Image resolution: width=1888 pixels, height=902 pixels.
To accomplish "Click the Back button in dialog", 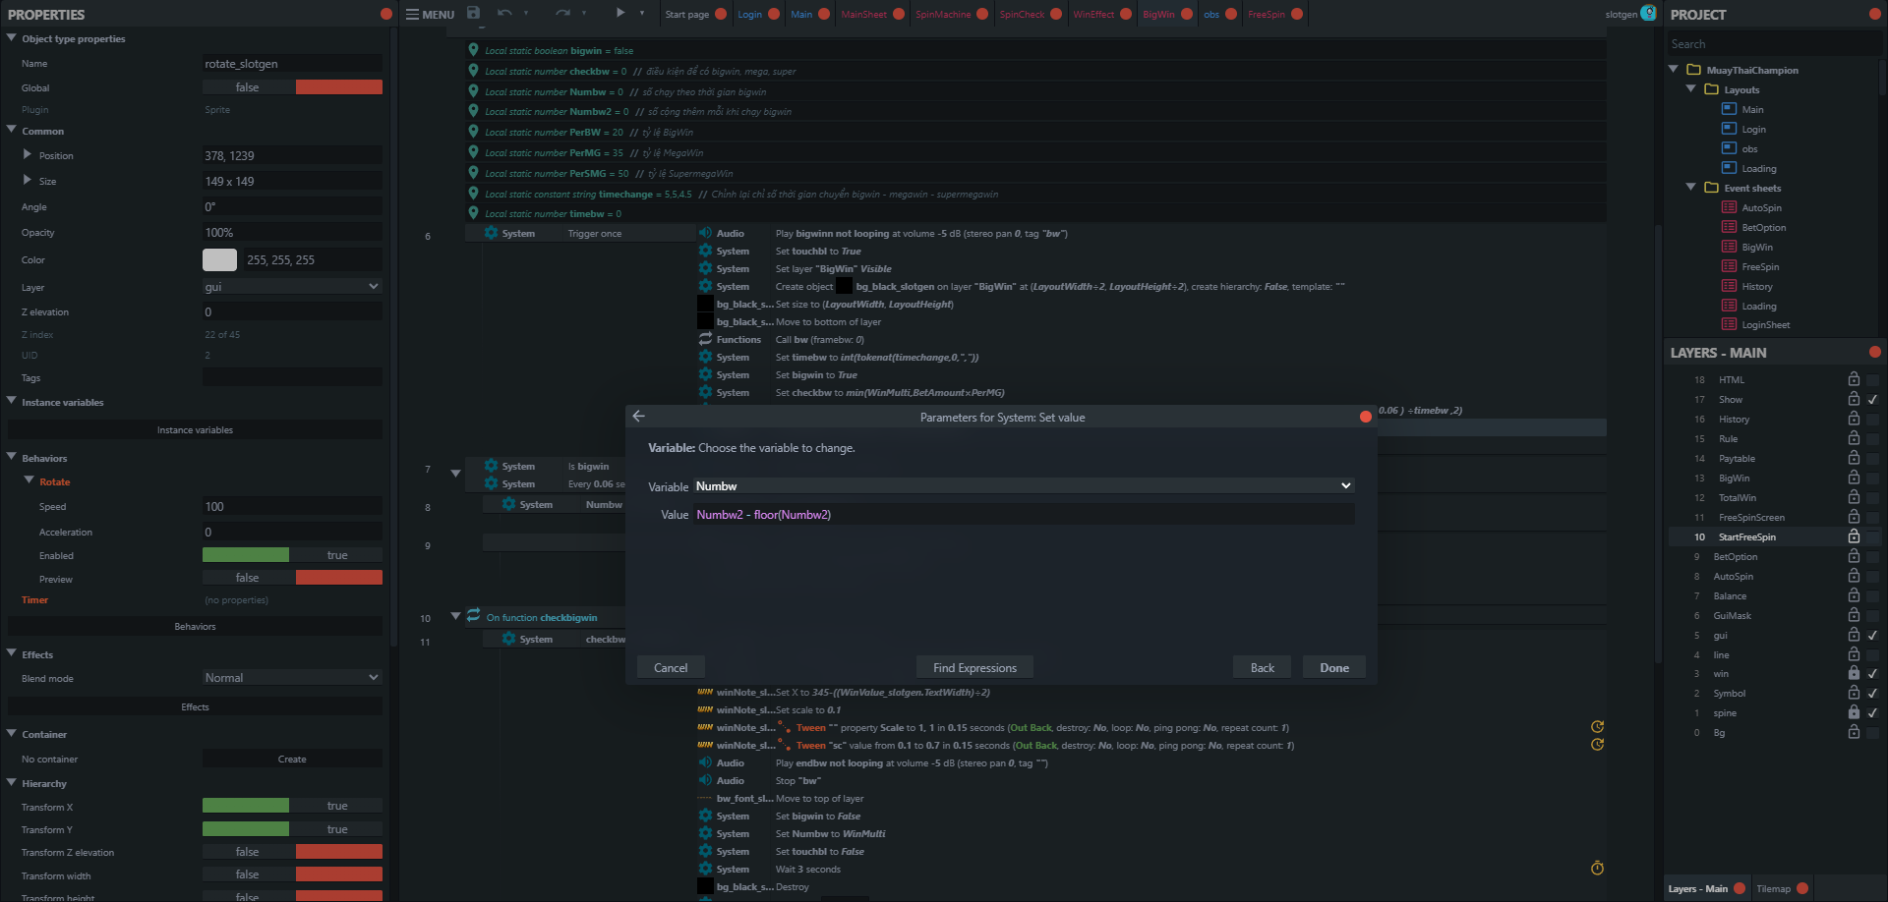I will [x=1263, y=667].
